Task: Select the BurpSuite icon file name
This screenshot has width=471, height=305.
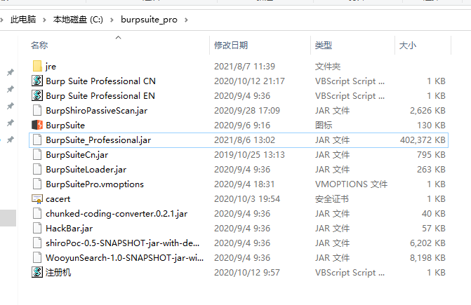Action: 65,126
